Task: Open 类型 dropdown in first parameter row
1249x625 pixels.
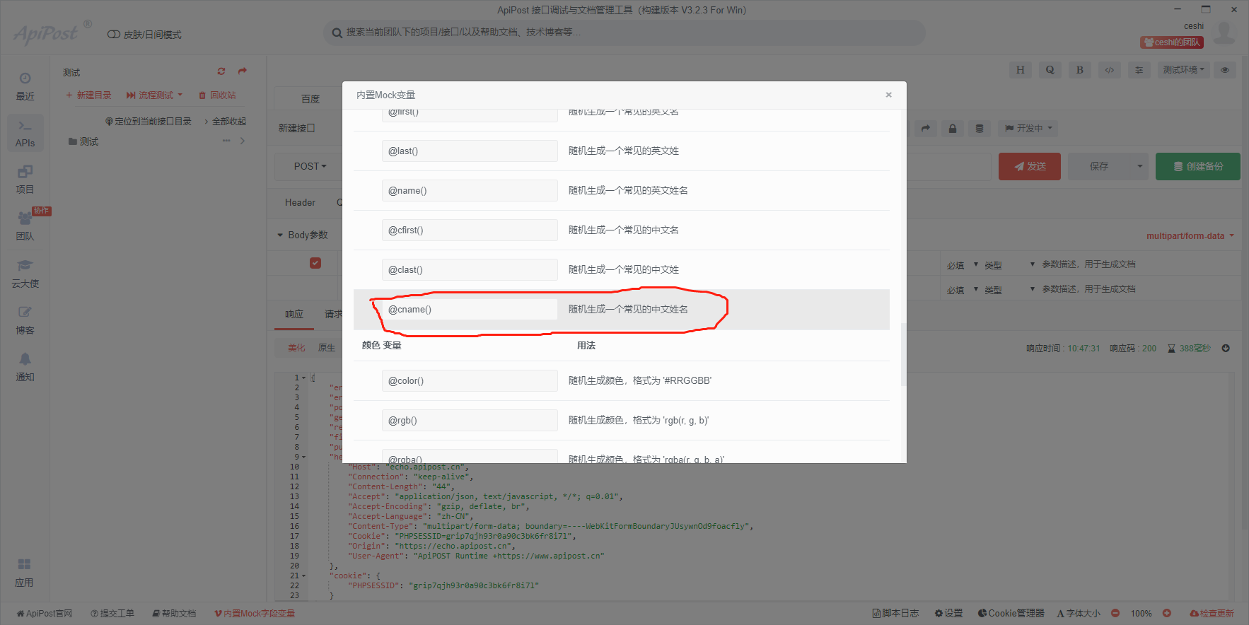Action: click(1010, 265)
